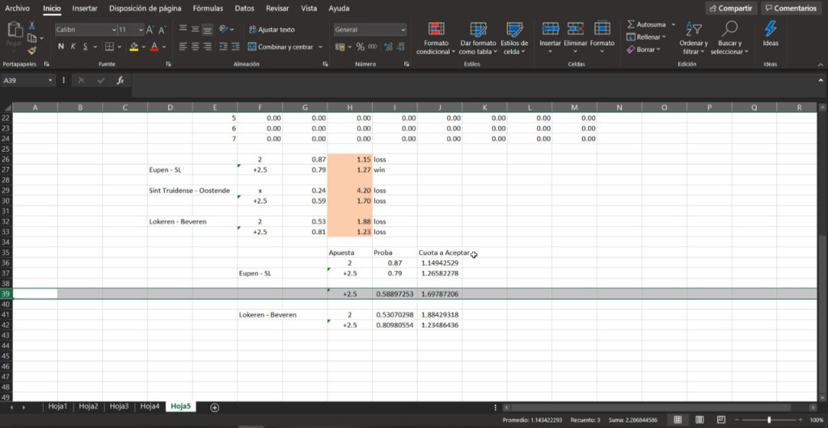Open the font color dropdown arrow

[x=163, y=47]
